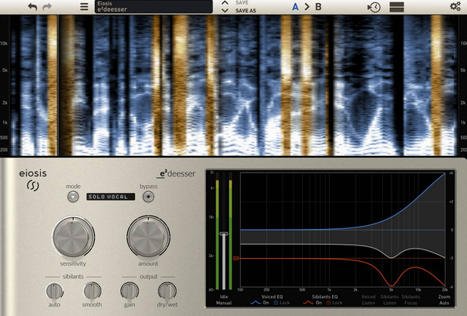This screenshot has width=467, height=316.
Task: Open the hamburger preset menu
Action: [x=84, y=7]
